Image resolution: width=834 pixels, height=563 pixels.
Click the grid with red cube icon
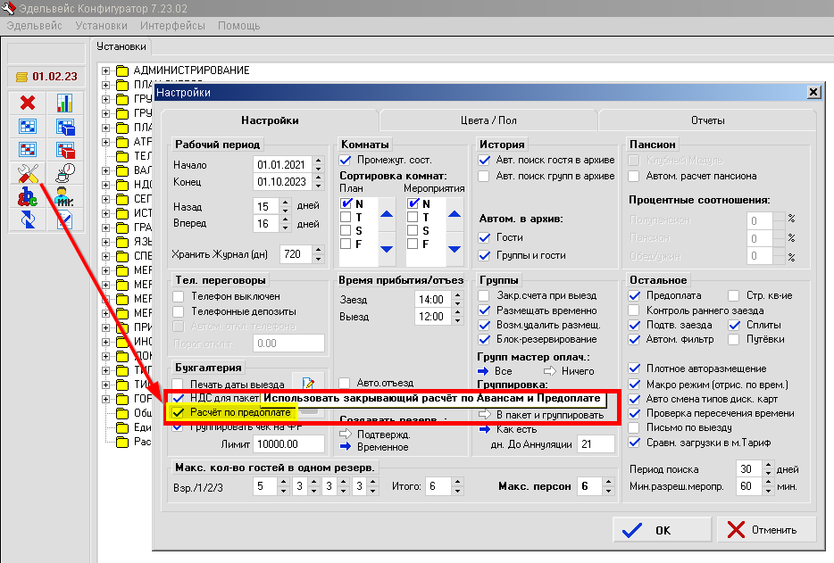click(64, 150)
